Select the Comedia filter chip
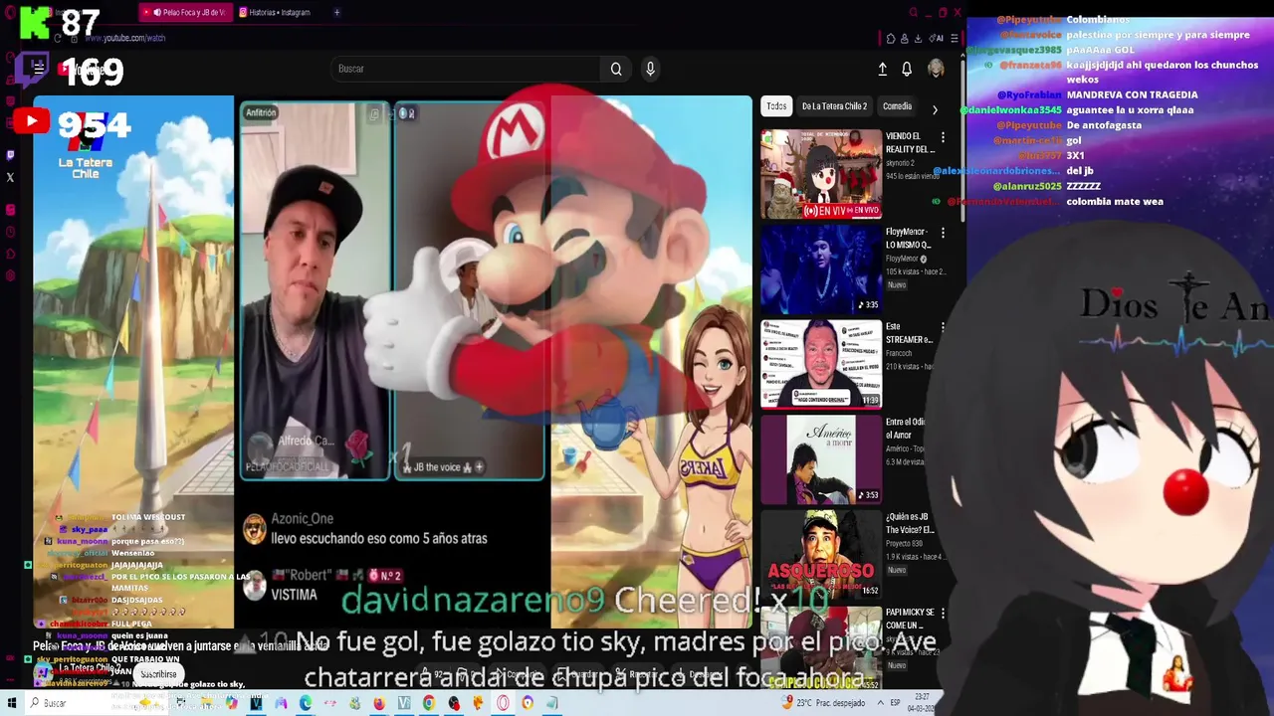Viewport: 1274px width, 716px height. coord(897,106)
